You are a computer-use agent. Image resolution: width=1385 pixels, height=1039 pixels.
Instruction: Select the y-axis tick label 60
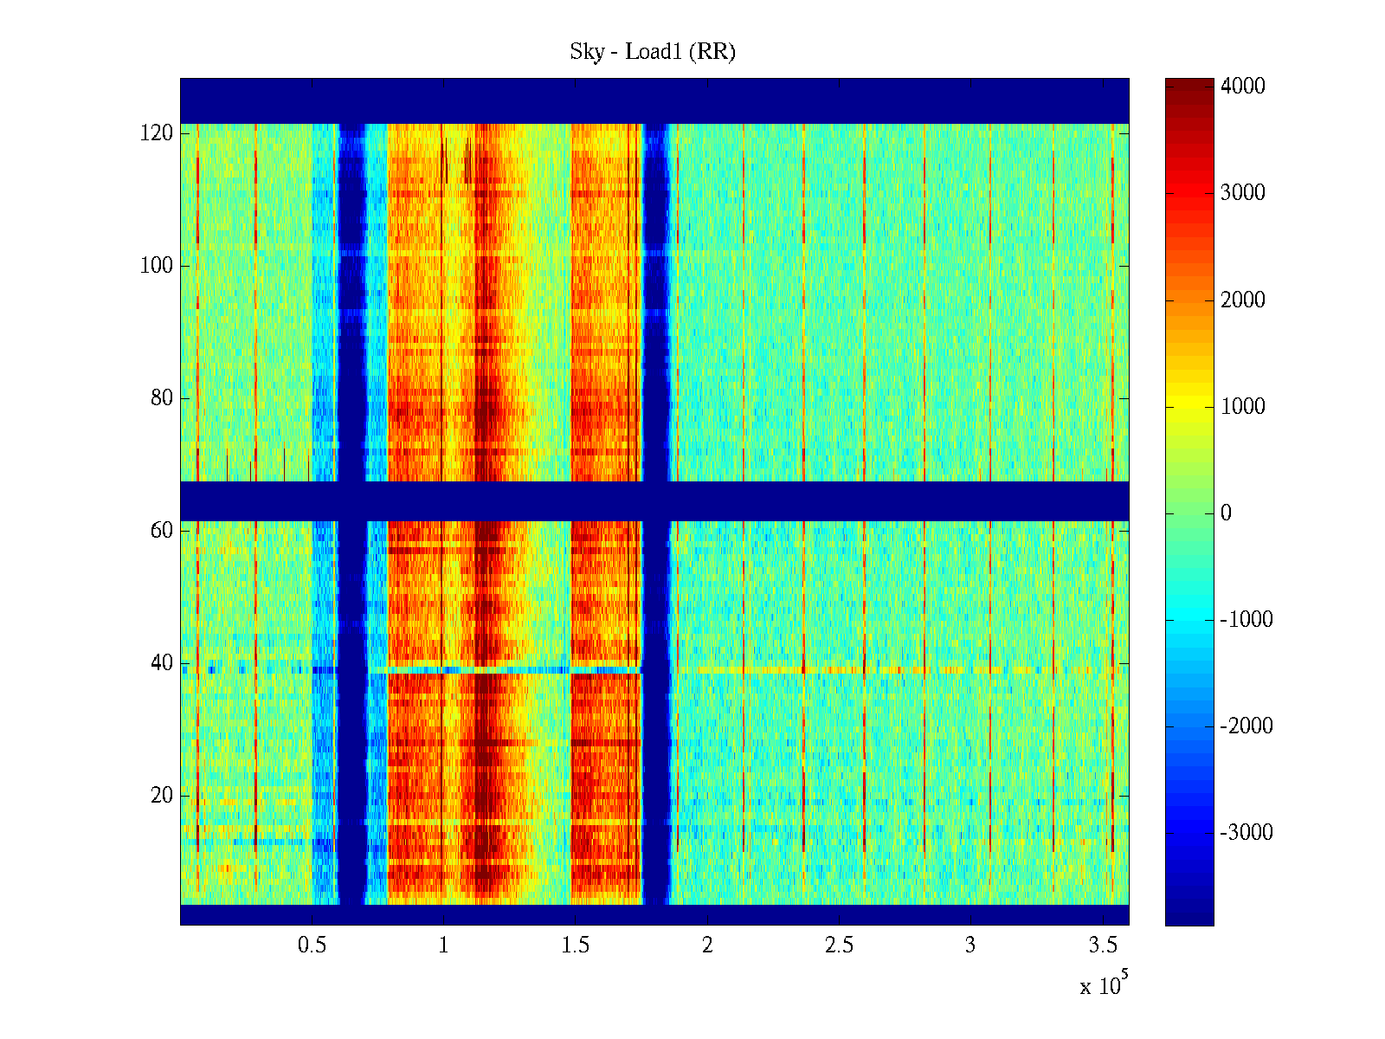point(161,531)
